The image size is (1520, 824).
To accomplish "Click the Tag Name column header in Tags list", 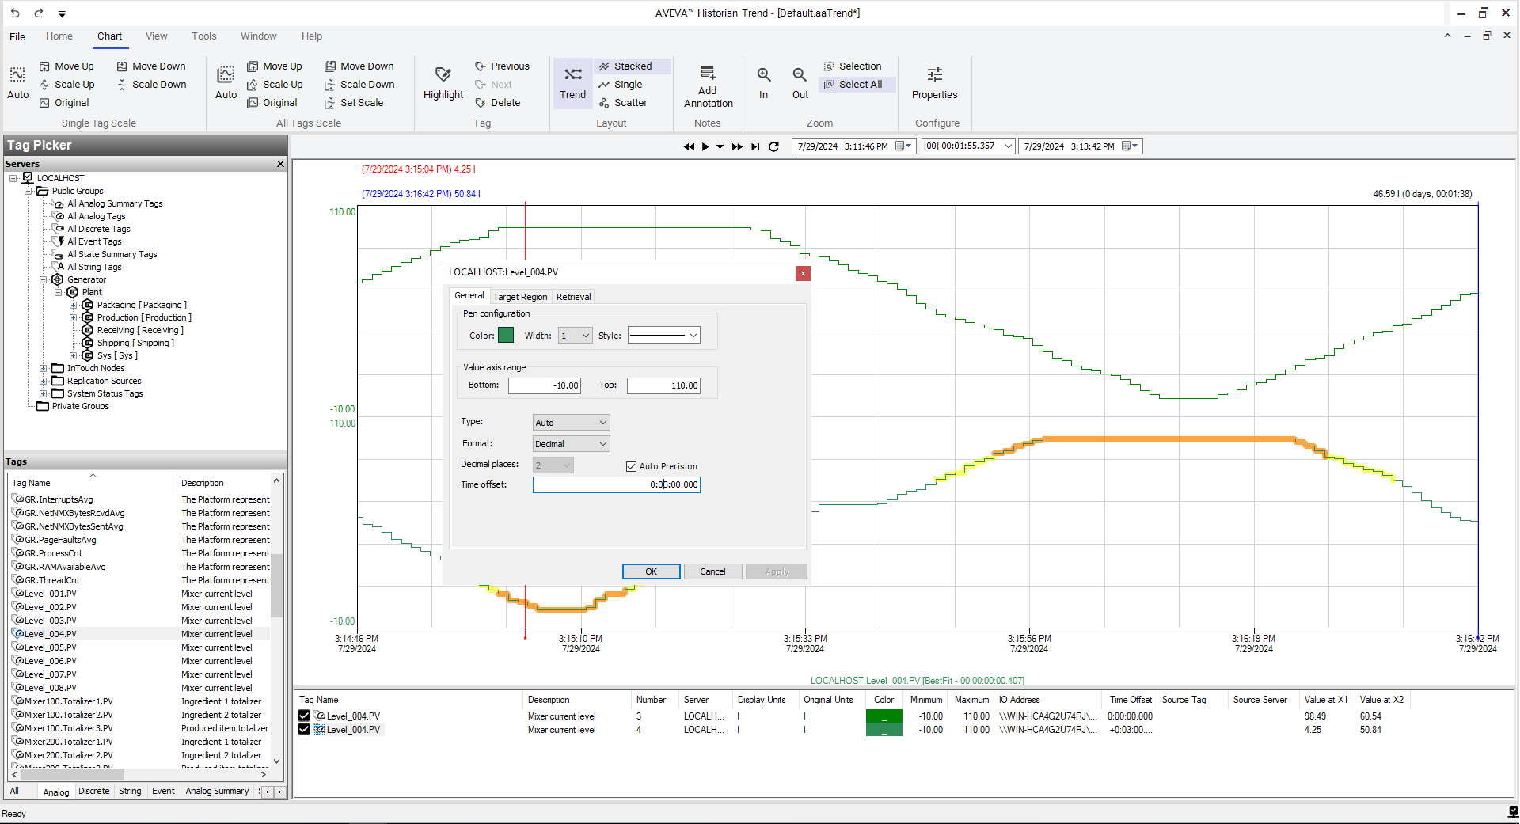I will point(92,483).
